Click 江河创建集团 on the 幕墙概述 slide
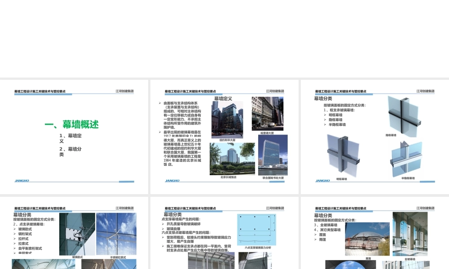The width and height of the screenshot is (449, 269). (124, 91)
